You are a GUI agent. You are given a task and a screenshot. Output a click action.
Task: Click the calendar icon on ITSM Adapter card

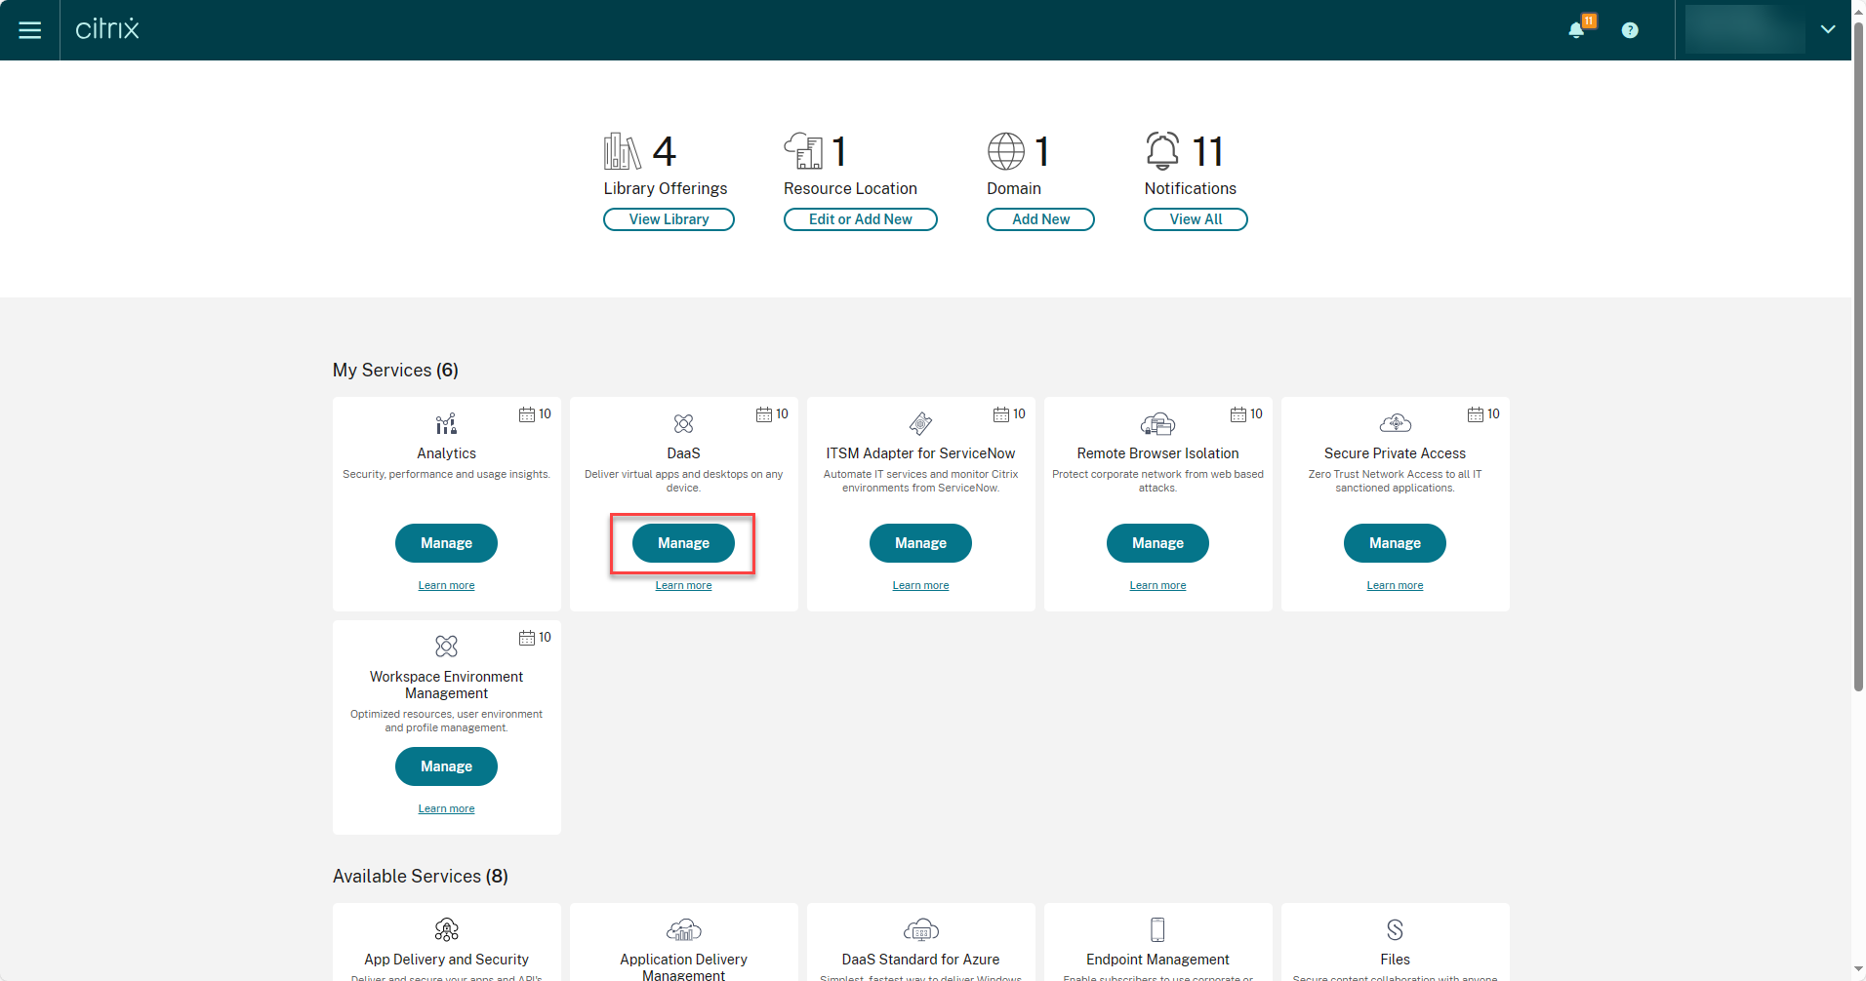(1001, 414)
